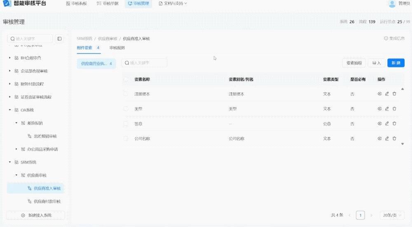Image resolution: width=412 pixels, height=227 pixels.
Task: Click the table scrollbar down arrow
Action: point(402,144)
